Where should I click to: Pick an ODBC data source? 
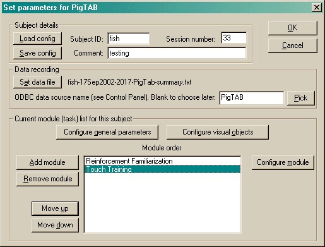pyautogui.click(x=301, y=98)
